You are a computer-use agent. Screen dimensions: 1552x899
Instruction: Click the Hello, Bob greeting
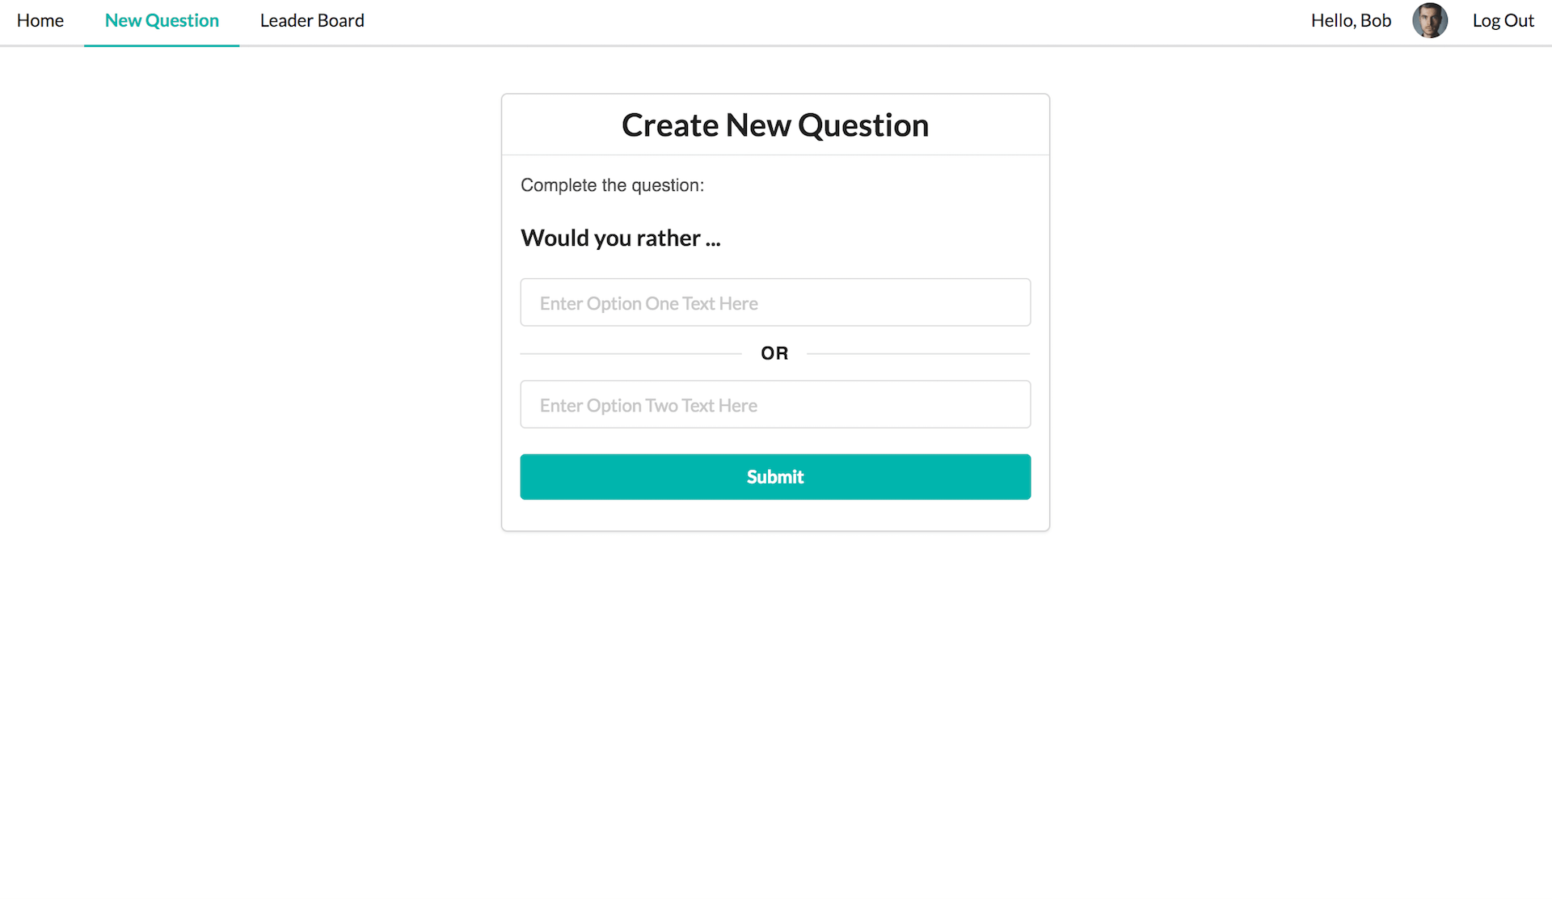(x=1351, y=21)
